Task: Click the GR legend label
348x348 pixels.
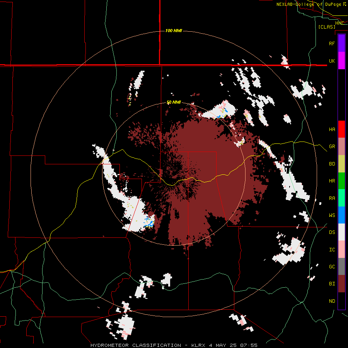Action: [x=332, y=147]
